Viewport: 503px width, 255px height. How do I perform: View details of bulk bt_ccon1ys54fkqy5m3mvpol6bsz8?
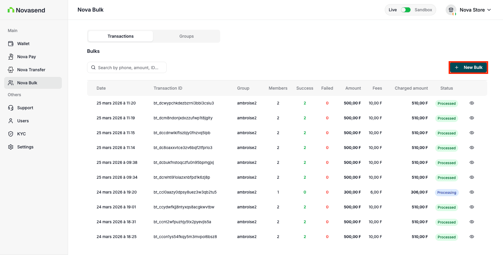pos(472,237)
